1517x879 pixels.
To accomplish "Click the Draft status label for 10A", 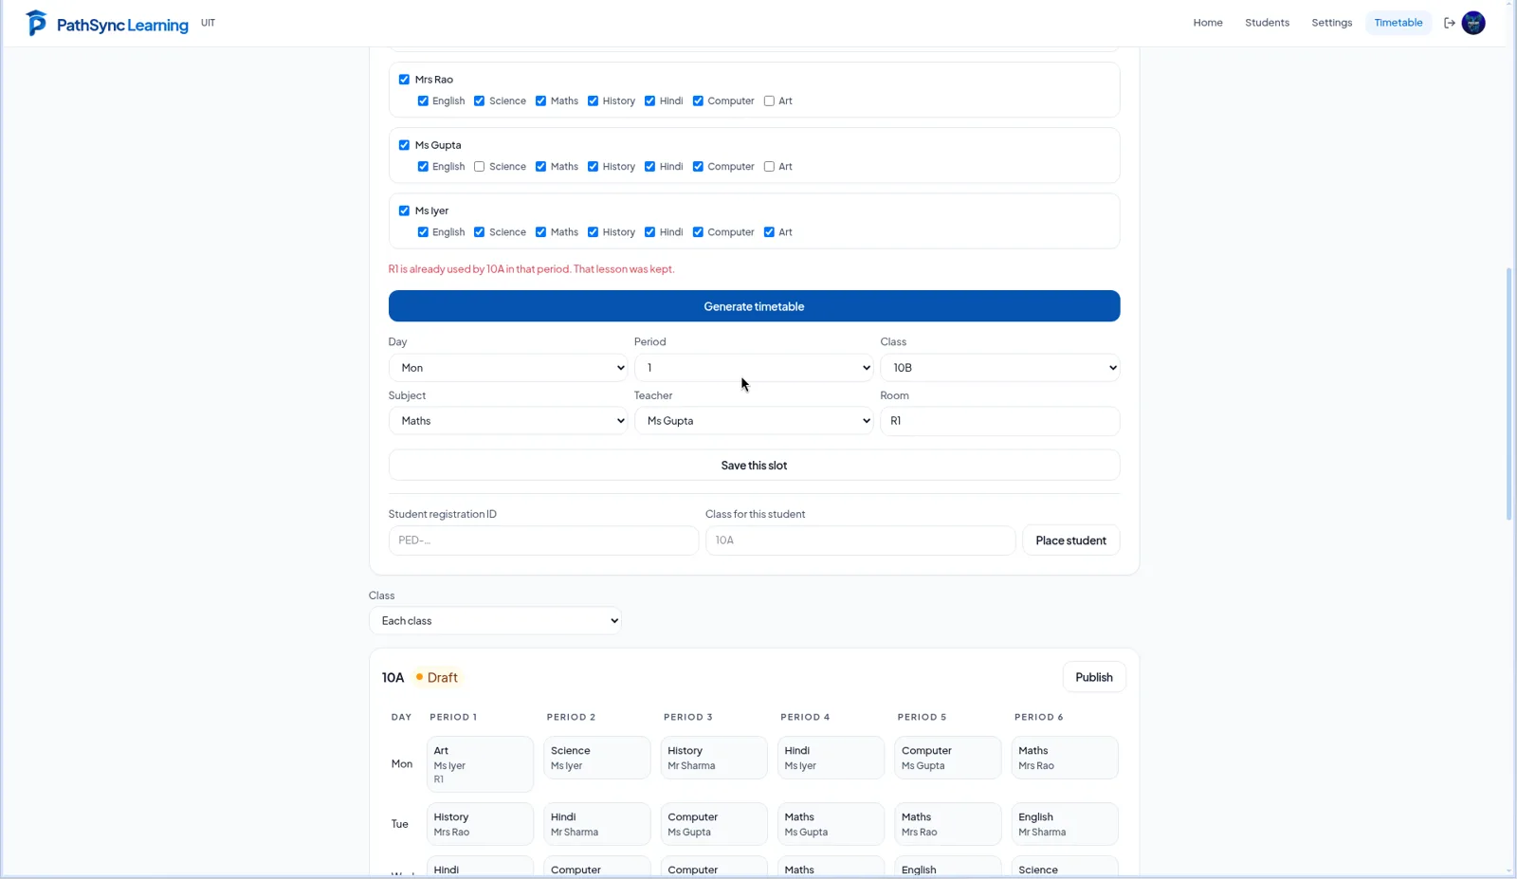I will tap(437, 677).
